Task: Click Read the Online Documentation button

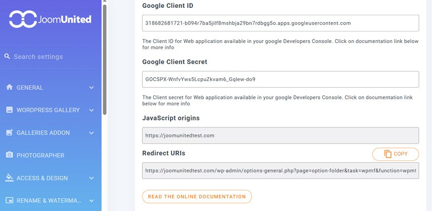Action: [x=197, y=197]
